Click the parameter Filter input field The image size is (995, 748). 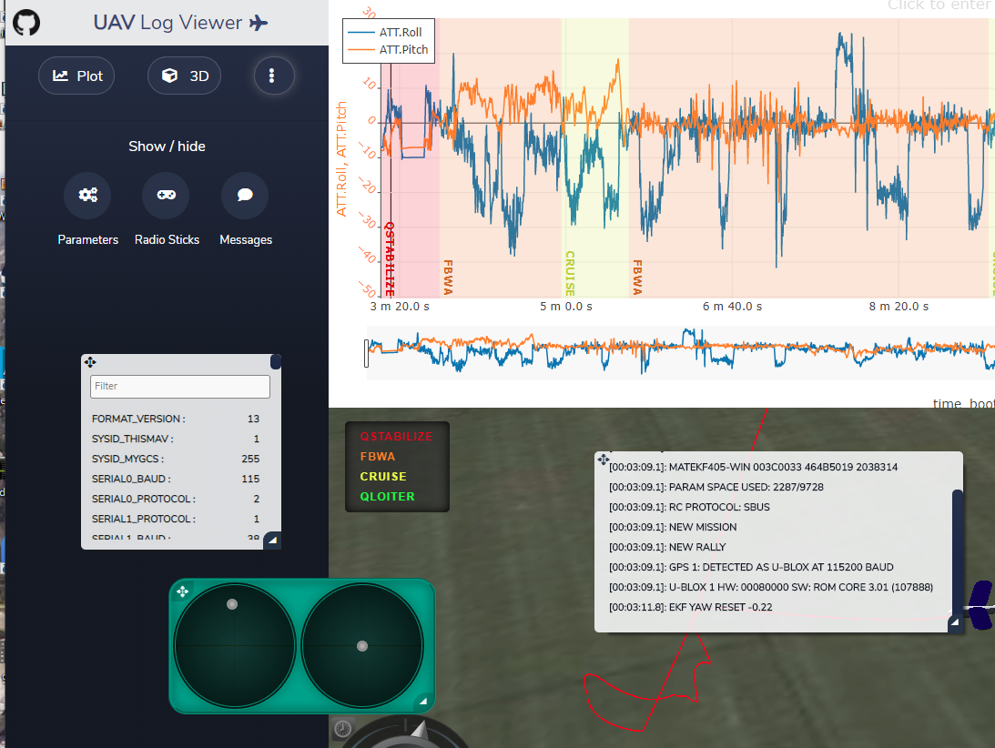pos(179,387)
